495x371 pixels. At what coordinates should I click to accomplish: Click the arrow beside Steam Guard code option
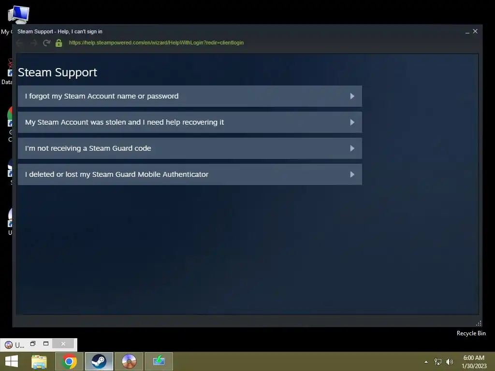click(352, 148)
